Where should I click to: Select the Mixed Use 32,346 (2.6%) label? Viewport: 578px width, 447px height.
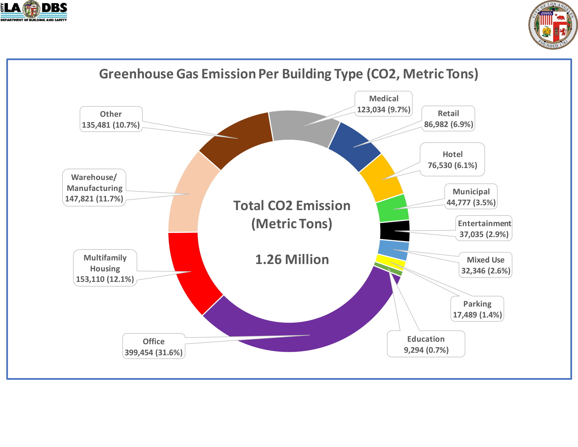click(x=485, y=265)
